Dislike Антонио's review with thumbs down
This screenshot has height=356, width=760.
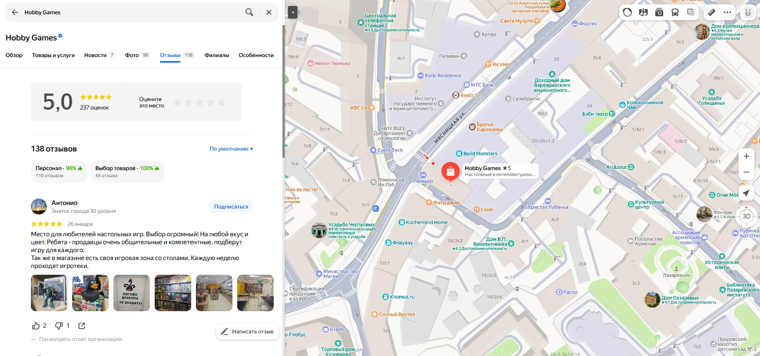59,326
